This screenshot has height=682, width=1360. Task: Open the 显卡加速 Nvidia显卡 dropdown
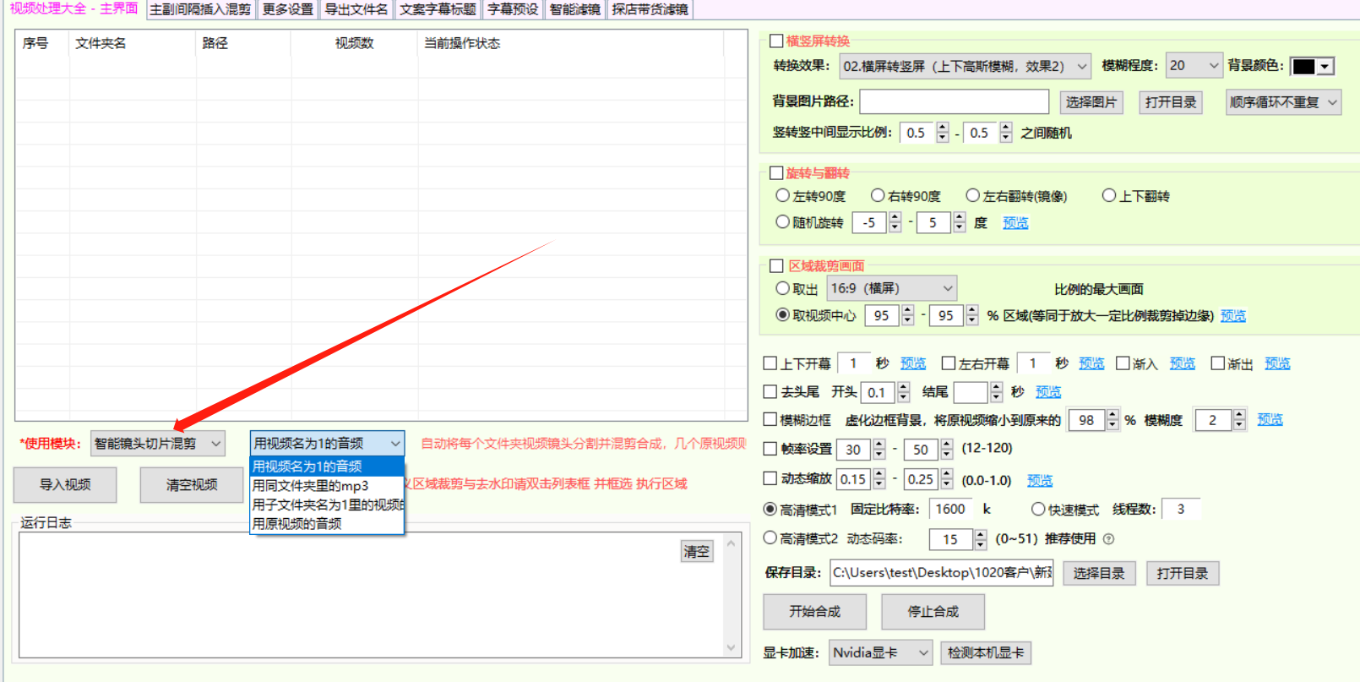(x=880, y=652)
